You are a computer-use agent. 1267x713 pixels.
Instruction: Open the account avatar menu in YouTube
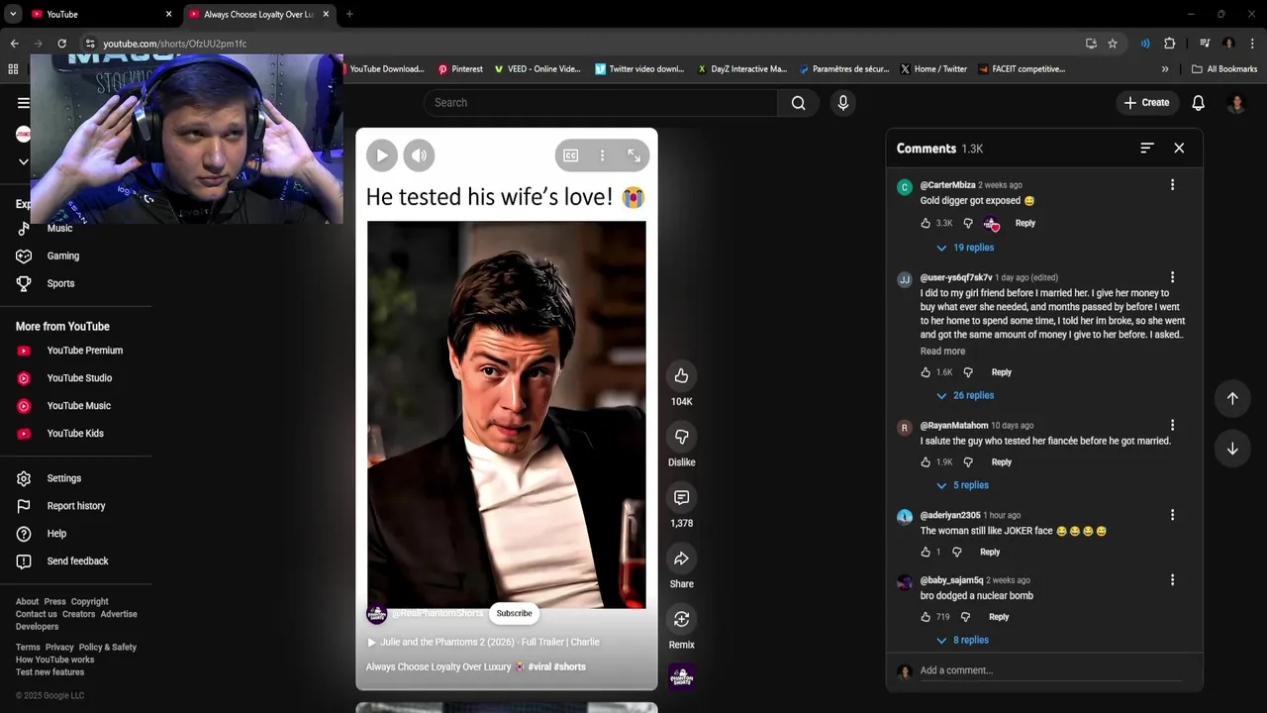click(x=1236, y=103)
